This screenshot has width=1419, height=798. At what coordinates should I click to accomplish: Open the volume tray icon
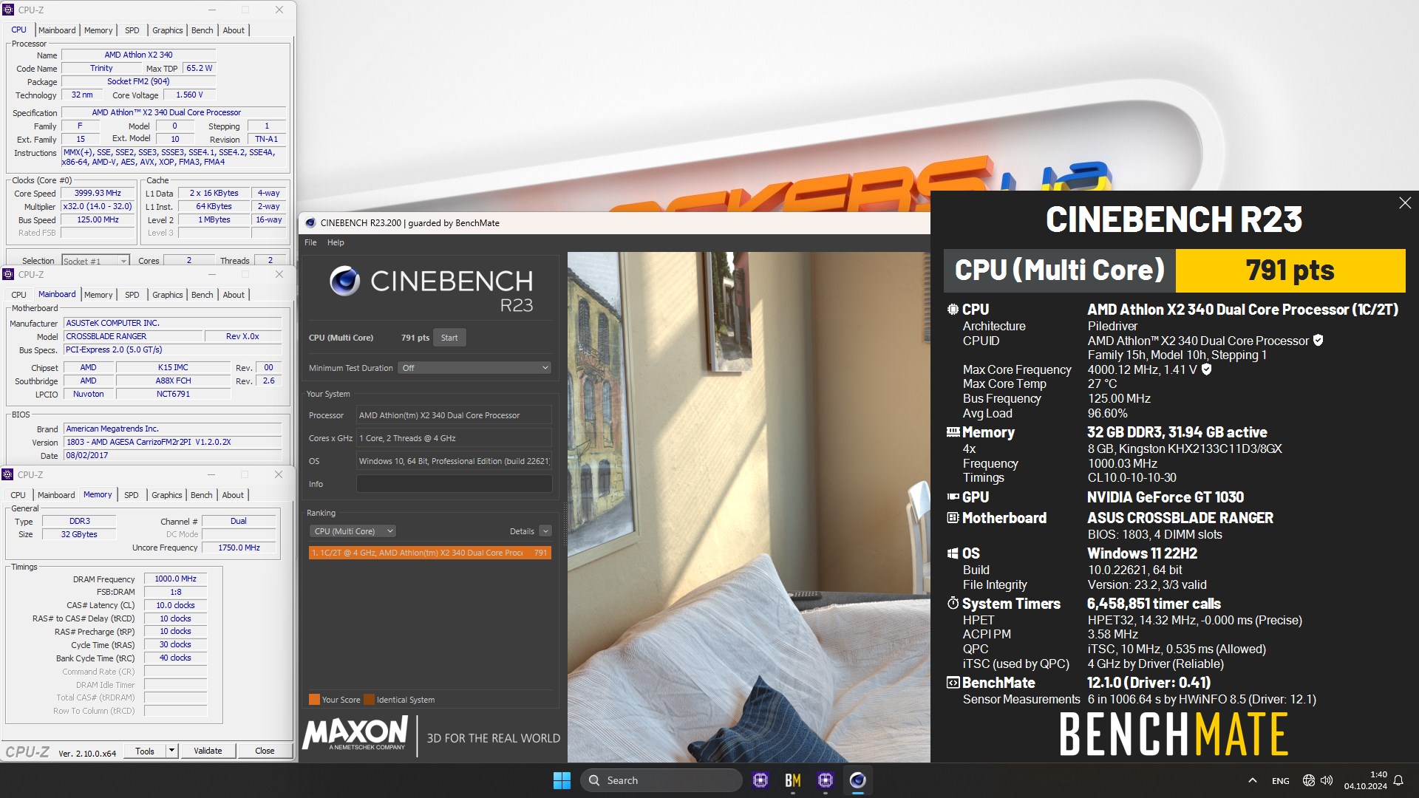click(1327, 780)
